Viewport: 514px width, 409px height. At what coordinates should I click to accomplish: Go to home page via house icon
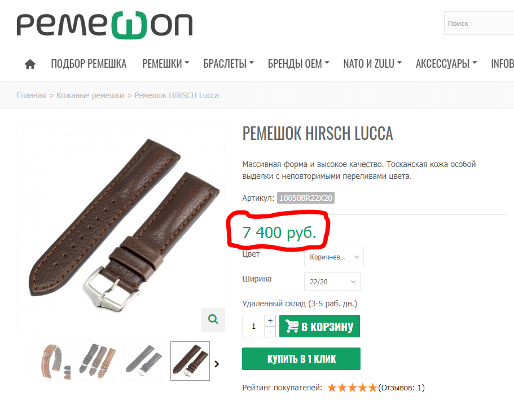click(x=30, y=64)
